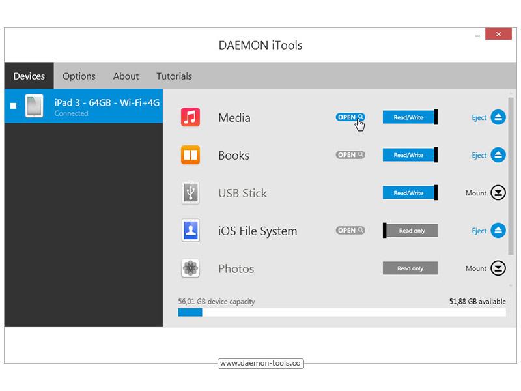This screenshot has width=521, height=391.
Task: Minimize the DAEMON iTools window
Action: coord(477,35)
